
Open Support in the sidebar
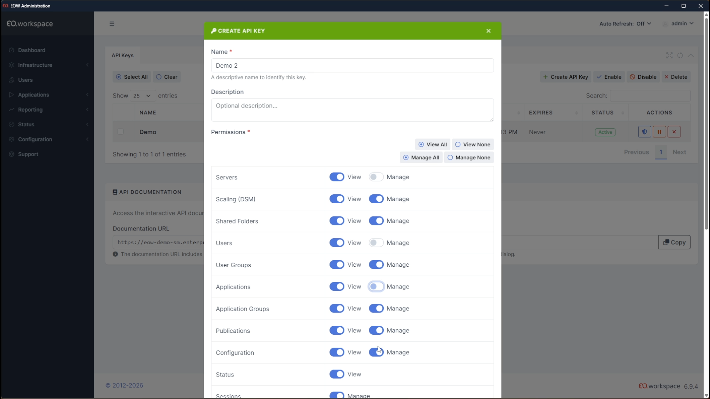point(28,154)
